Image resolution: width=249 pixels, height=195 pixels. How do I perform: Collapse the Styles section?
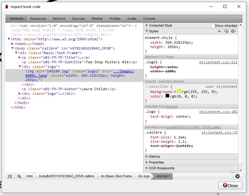point(147,31)
